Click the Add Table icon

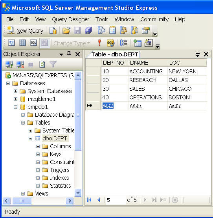pos(137,43)
